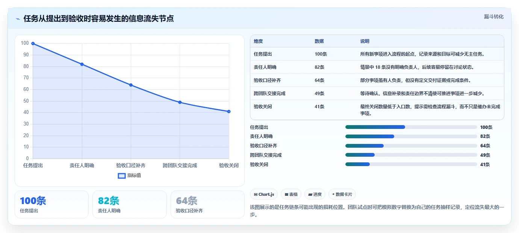The width and height of the screenshot is (519, 233).
Task: Click the description starting 部分事项虽有人负责
Action: [415, 80]
